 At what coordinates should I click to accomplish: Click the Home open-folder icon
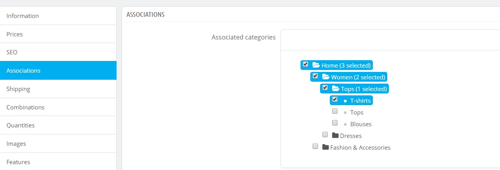coord(316,65)
